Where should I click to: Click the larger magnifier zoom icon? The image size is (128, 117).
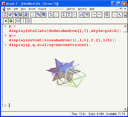(x=120, y=15)
